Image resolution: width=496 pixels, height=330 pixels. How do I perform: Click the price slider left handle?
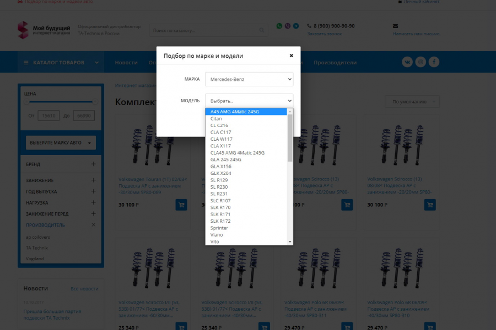pos(26,102)
